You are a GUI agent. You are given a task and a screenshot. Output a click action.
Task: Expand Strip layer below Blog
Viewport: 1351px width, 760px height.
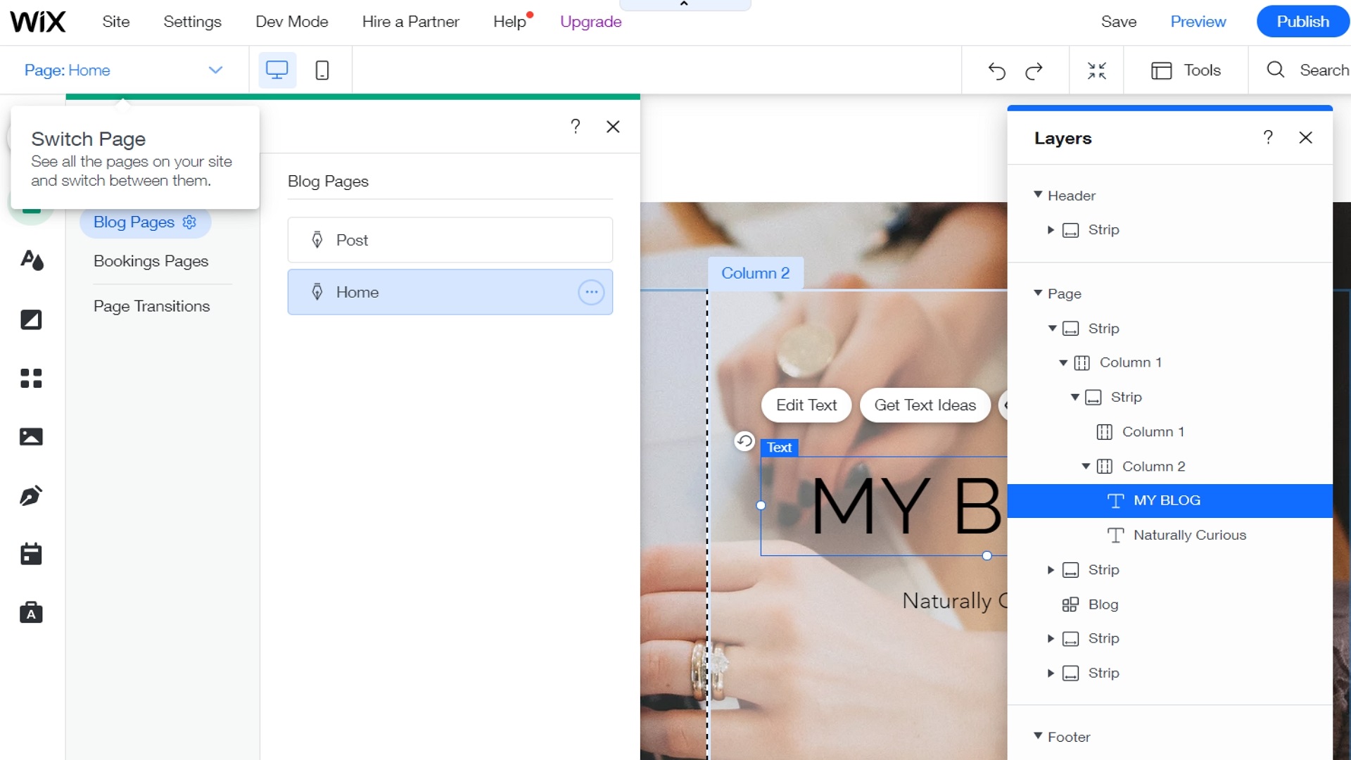(1051, 639)
